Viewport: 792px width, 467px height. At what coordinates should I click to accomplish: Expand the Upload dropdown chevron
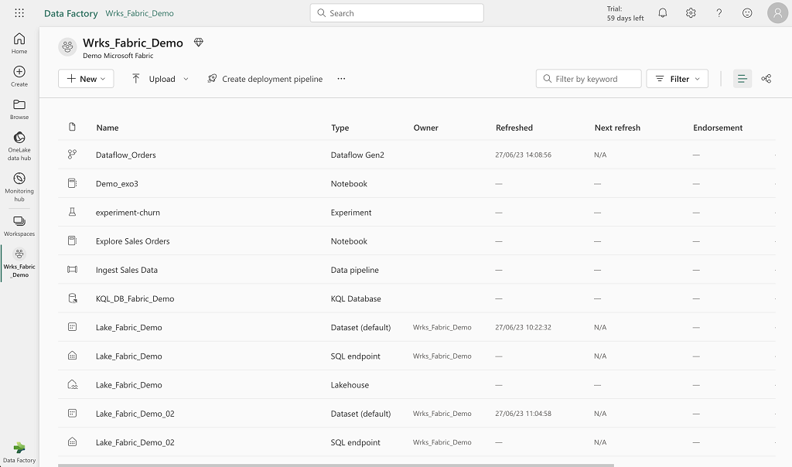pyautogui.click(x=186, y=79)
